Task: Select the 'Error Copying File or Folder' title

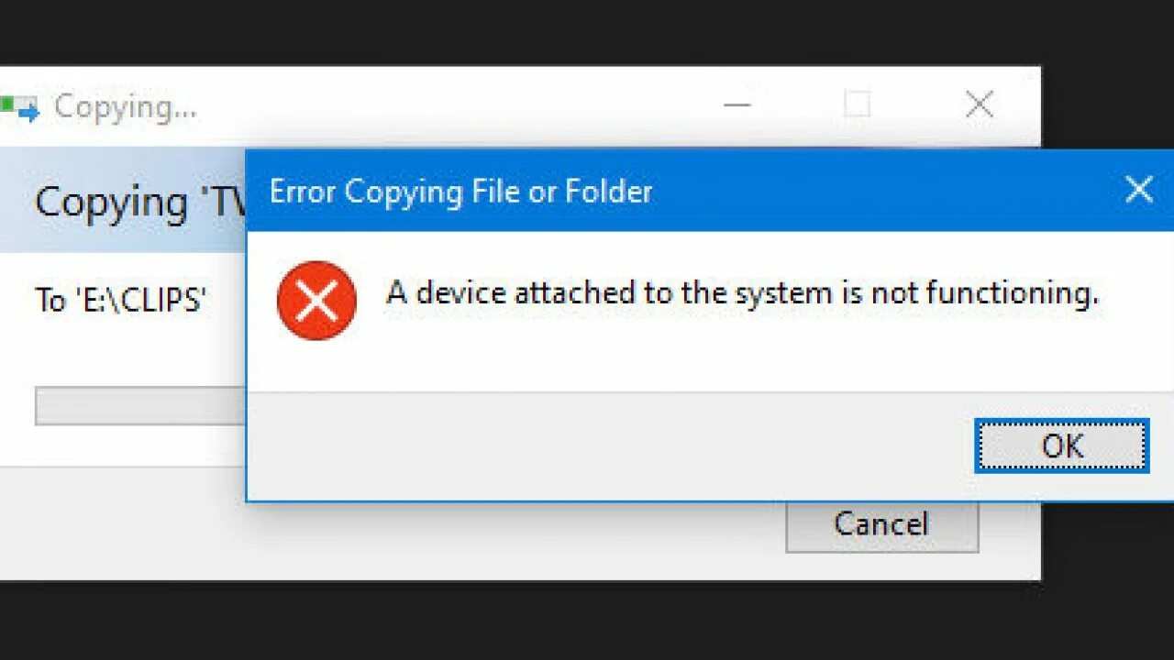Action: tap(460, 192)
